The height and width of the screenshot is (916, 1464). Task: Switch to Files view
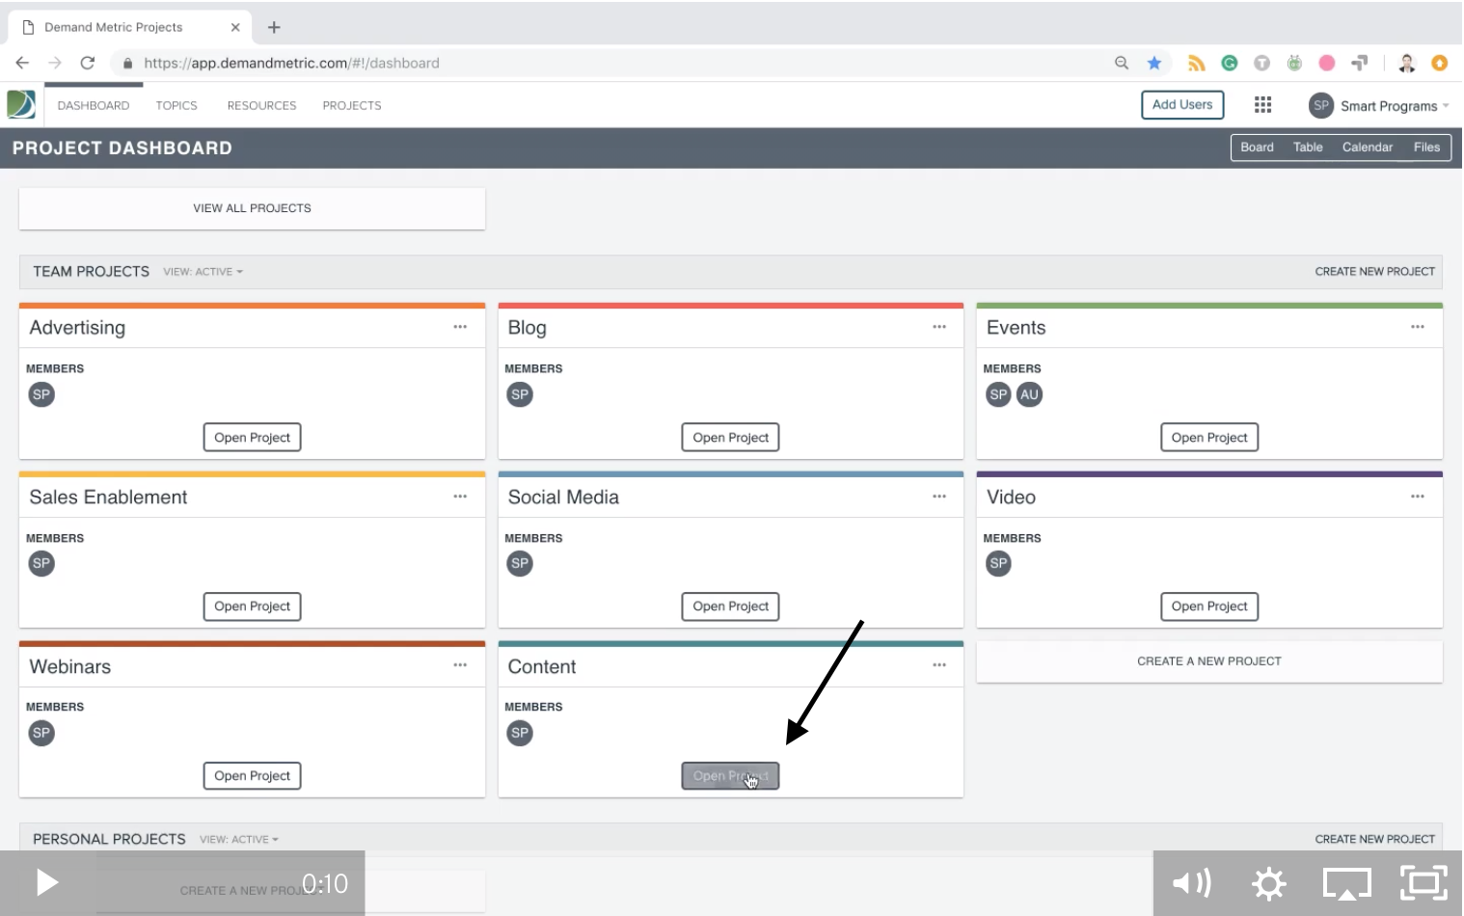click(1426, 148)
